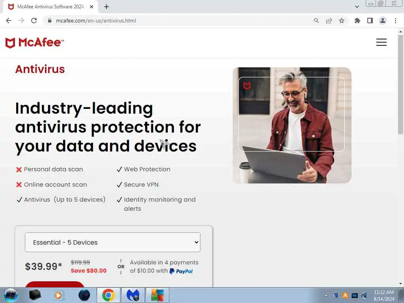The height and width of the screenshot is (303, 404).
Task: Click the shield icon in system tray
Action: (335, 295)
